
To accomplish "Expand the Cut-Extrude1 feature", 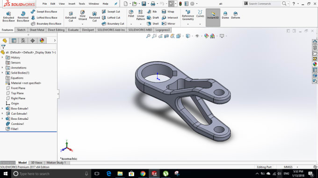I will click(2, 114).
